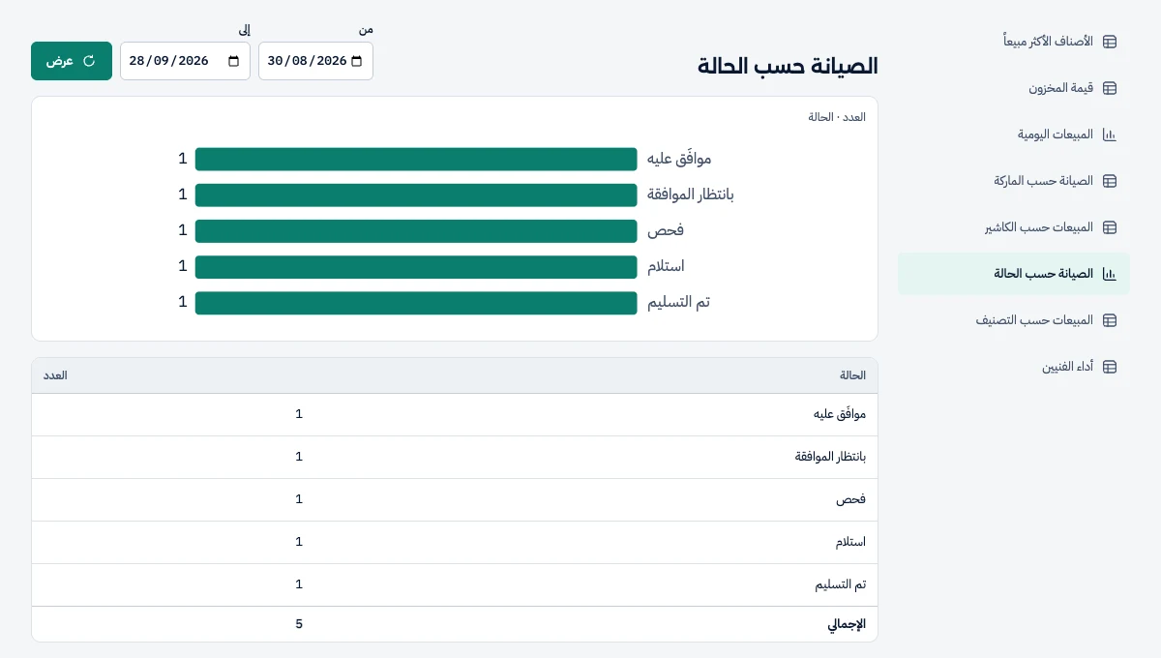Click the إلى date input 28/09/2026
The width and height of the screenshot is (1161, 658).
click(x=185, y=61)
